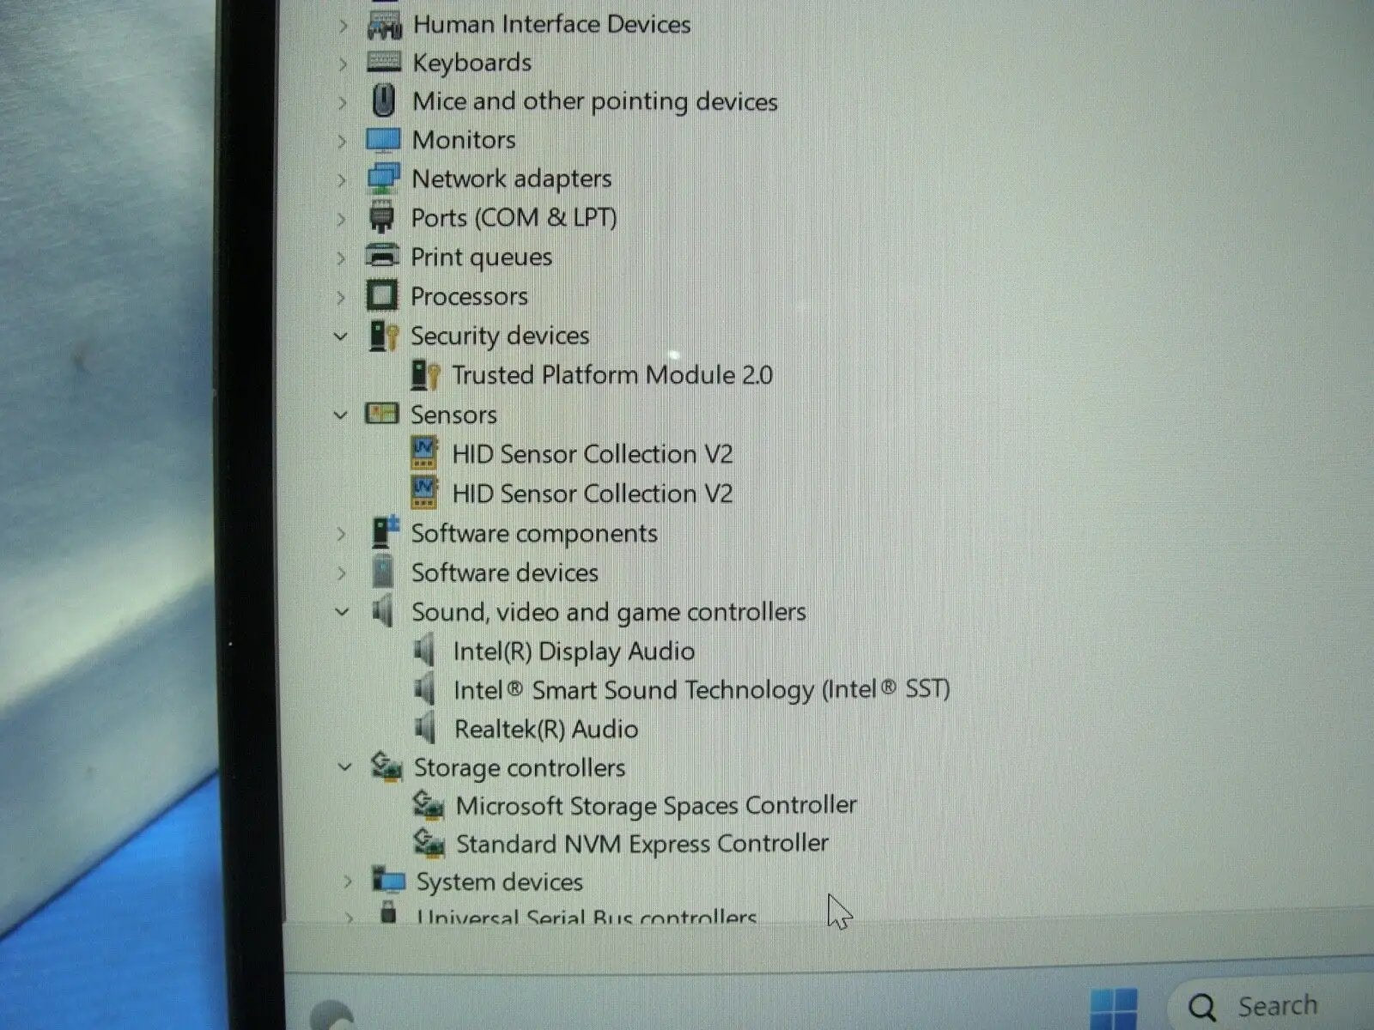Image resolution: width=1374 pixels, height=1030 pixels.
Task: Select the Security devices label
Action: [x=500, y=336]
